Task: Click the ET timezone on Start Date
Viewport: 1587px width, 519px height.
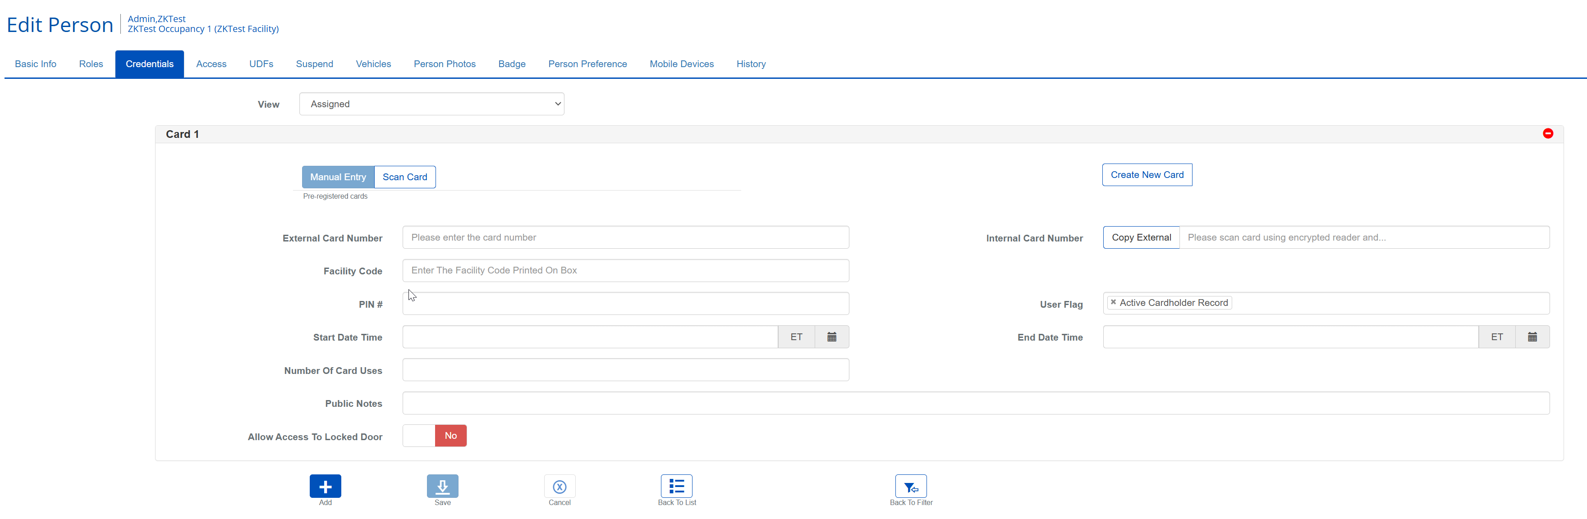Action: 796,337
